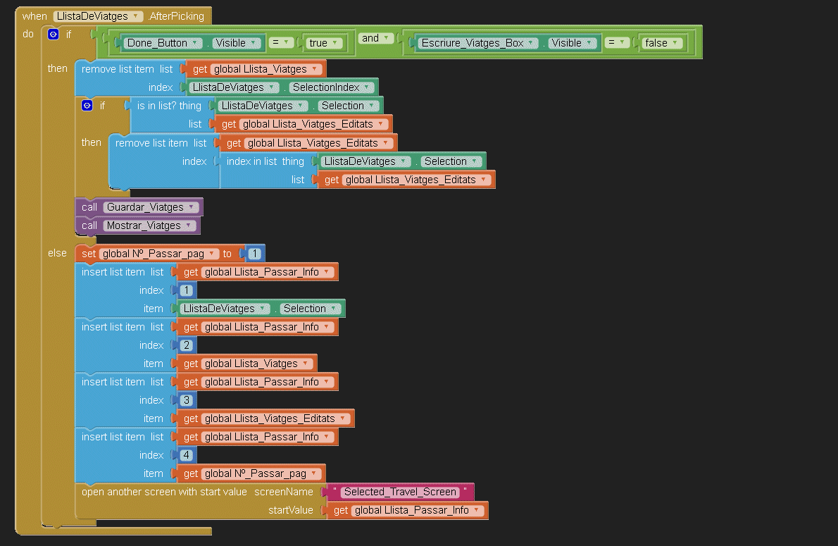This screenshot has height=546, width=838.
Task: Click the index number 4 field
Action: point(186,455)
